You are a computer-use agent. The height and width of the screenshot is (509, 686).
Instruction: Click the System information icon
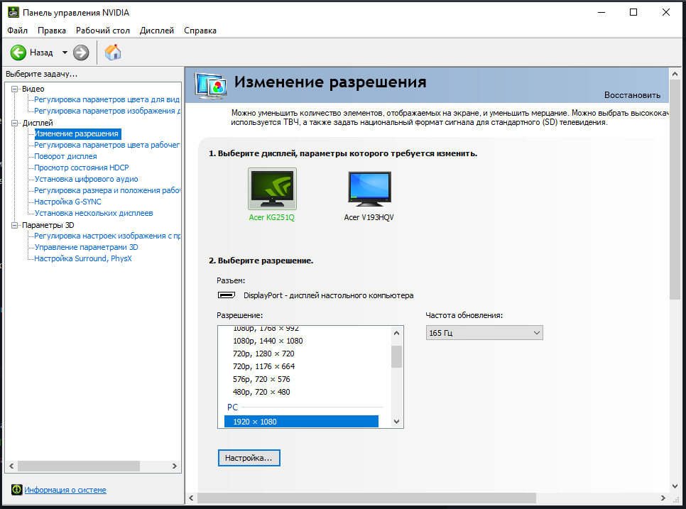(x=16, y=490)
